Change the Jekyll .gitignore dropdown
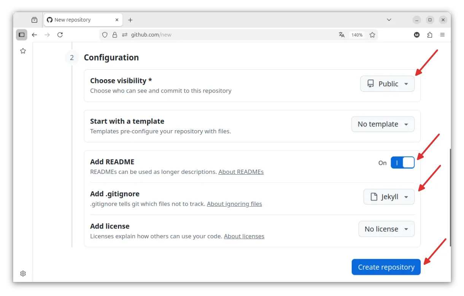The image size is (464, 296). 389,197
